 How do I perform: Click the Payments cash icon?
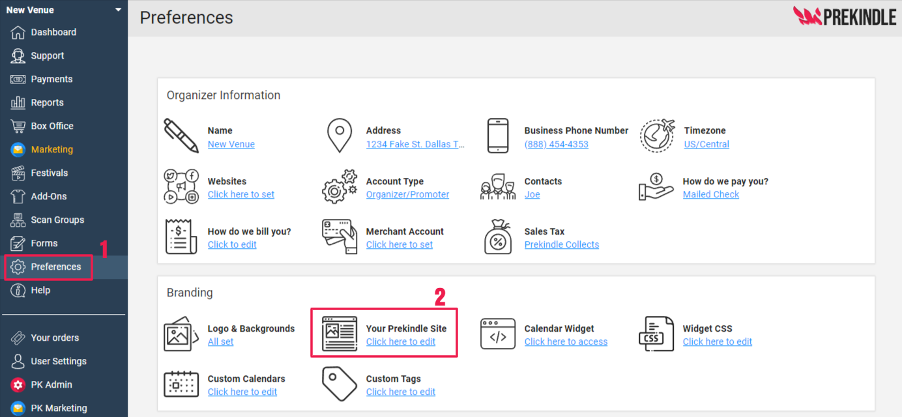point(18,79)
